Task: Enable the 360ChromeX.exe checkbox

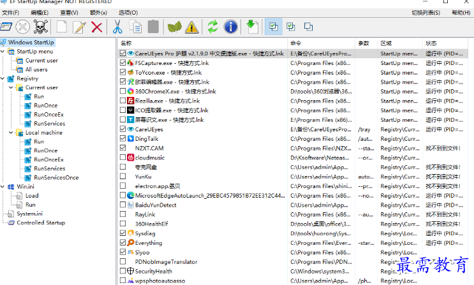Action: point(122,91)
